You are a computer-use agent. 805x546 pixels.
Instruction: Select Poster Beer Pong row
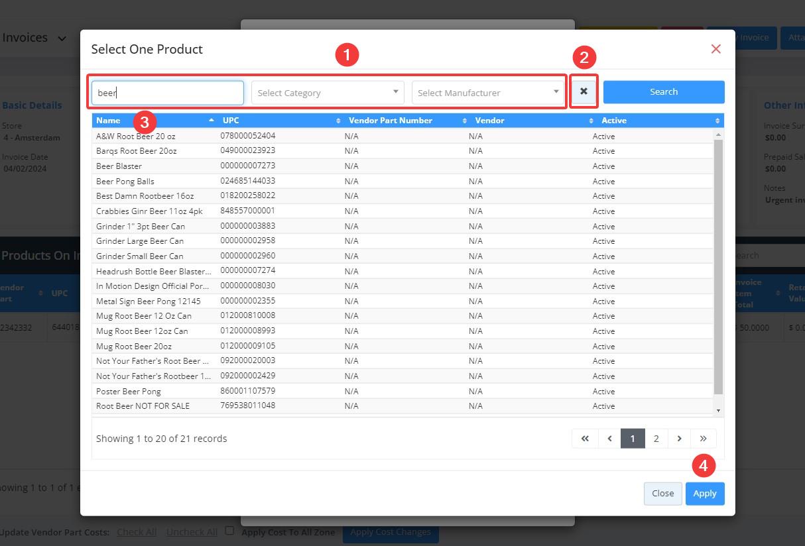[x=402, y=391]
